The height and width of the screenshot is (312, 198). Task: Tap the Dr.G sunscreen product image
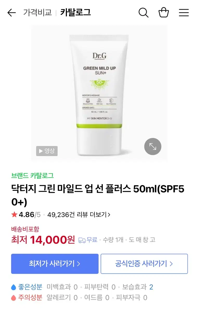pos(99,94)
